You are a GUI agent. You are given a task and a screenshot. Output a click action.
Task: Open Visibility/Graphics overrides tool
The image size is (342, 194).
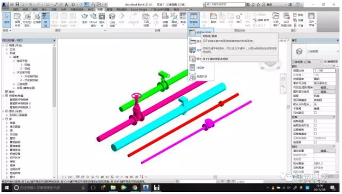click(27, 19)
